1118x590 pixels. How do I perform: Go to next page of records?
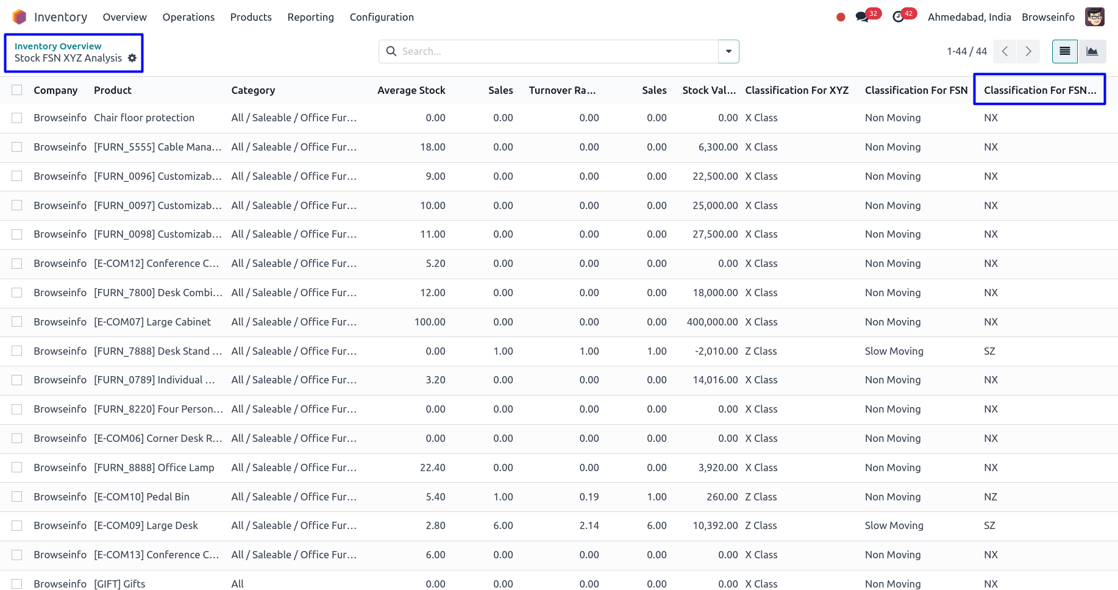(x=1028, y=51)
